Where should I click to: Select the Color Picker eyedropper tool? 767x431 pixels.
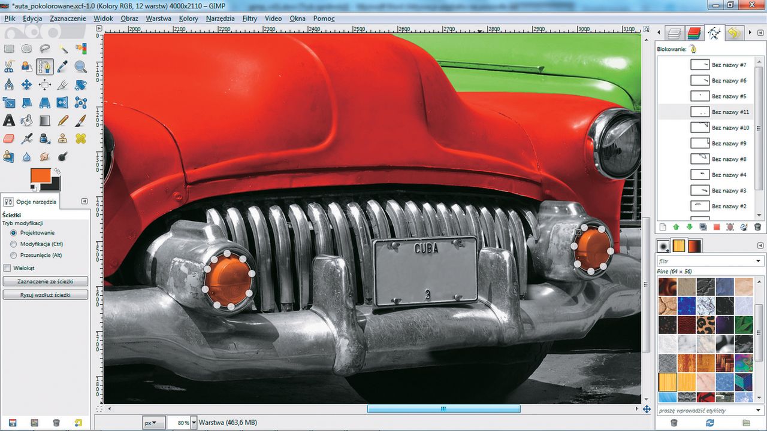coord(63,67)
